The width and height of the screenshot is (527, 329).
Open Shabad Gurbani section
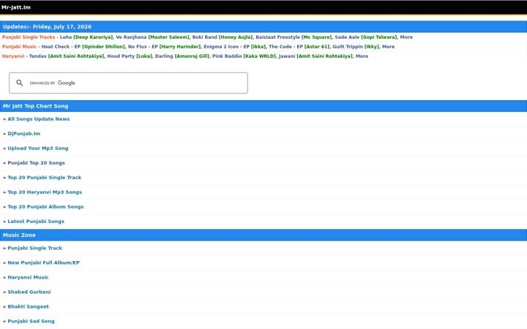(x=29, y=292)
